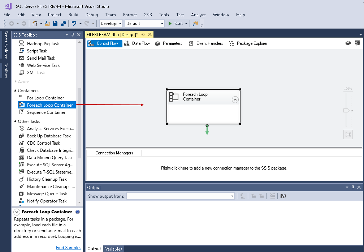Select Sequence Container in toolbox
The height and width of the screenshot is (252, 364).
[46, 112]
